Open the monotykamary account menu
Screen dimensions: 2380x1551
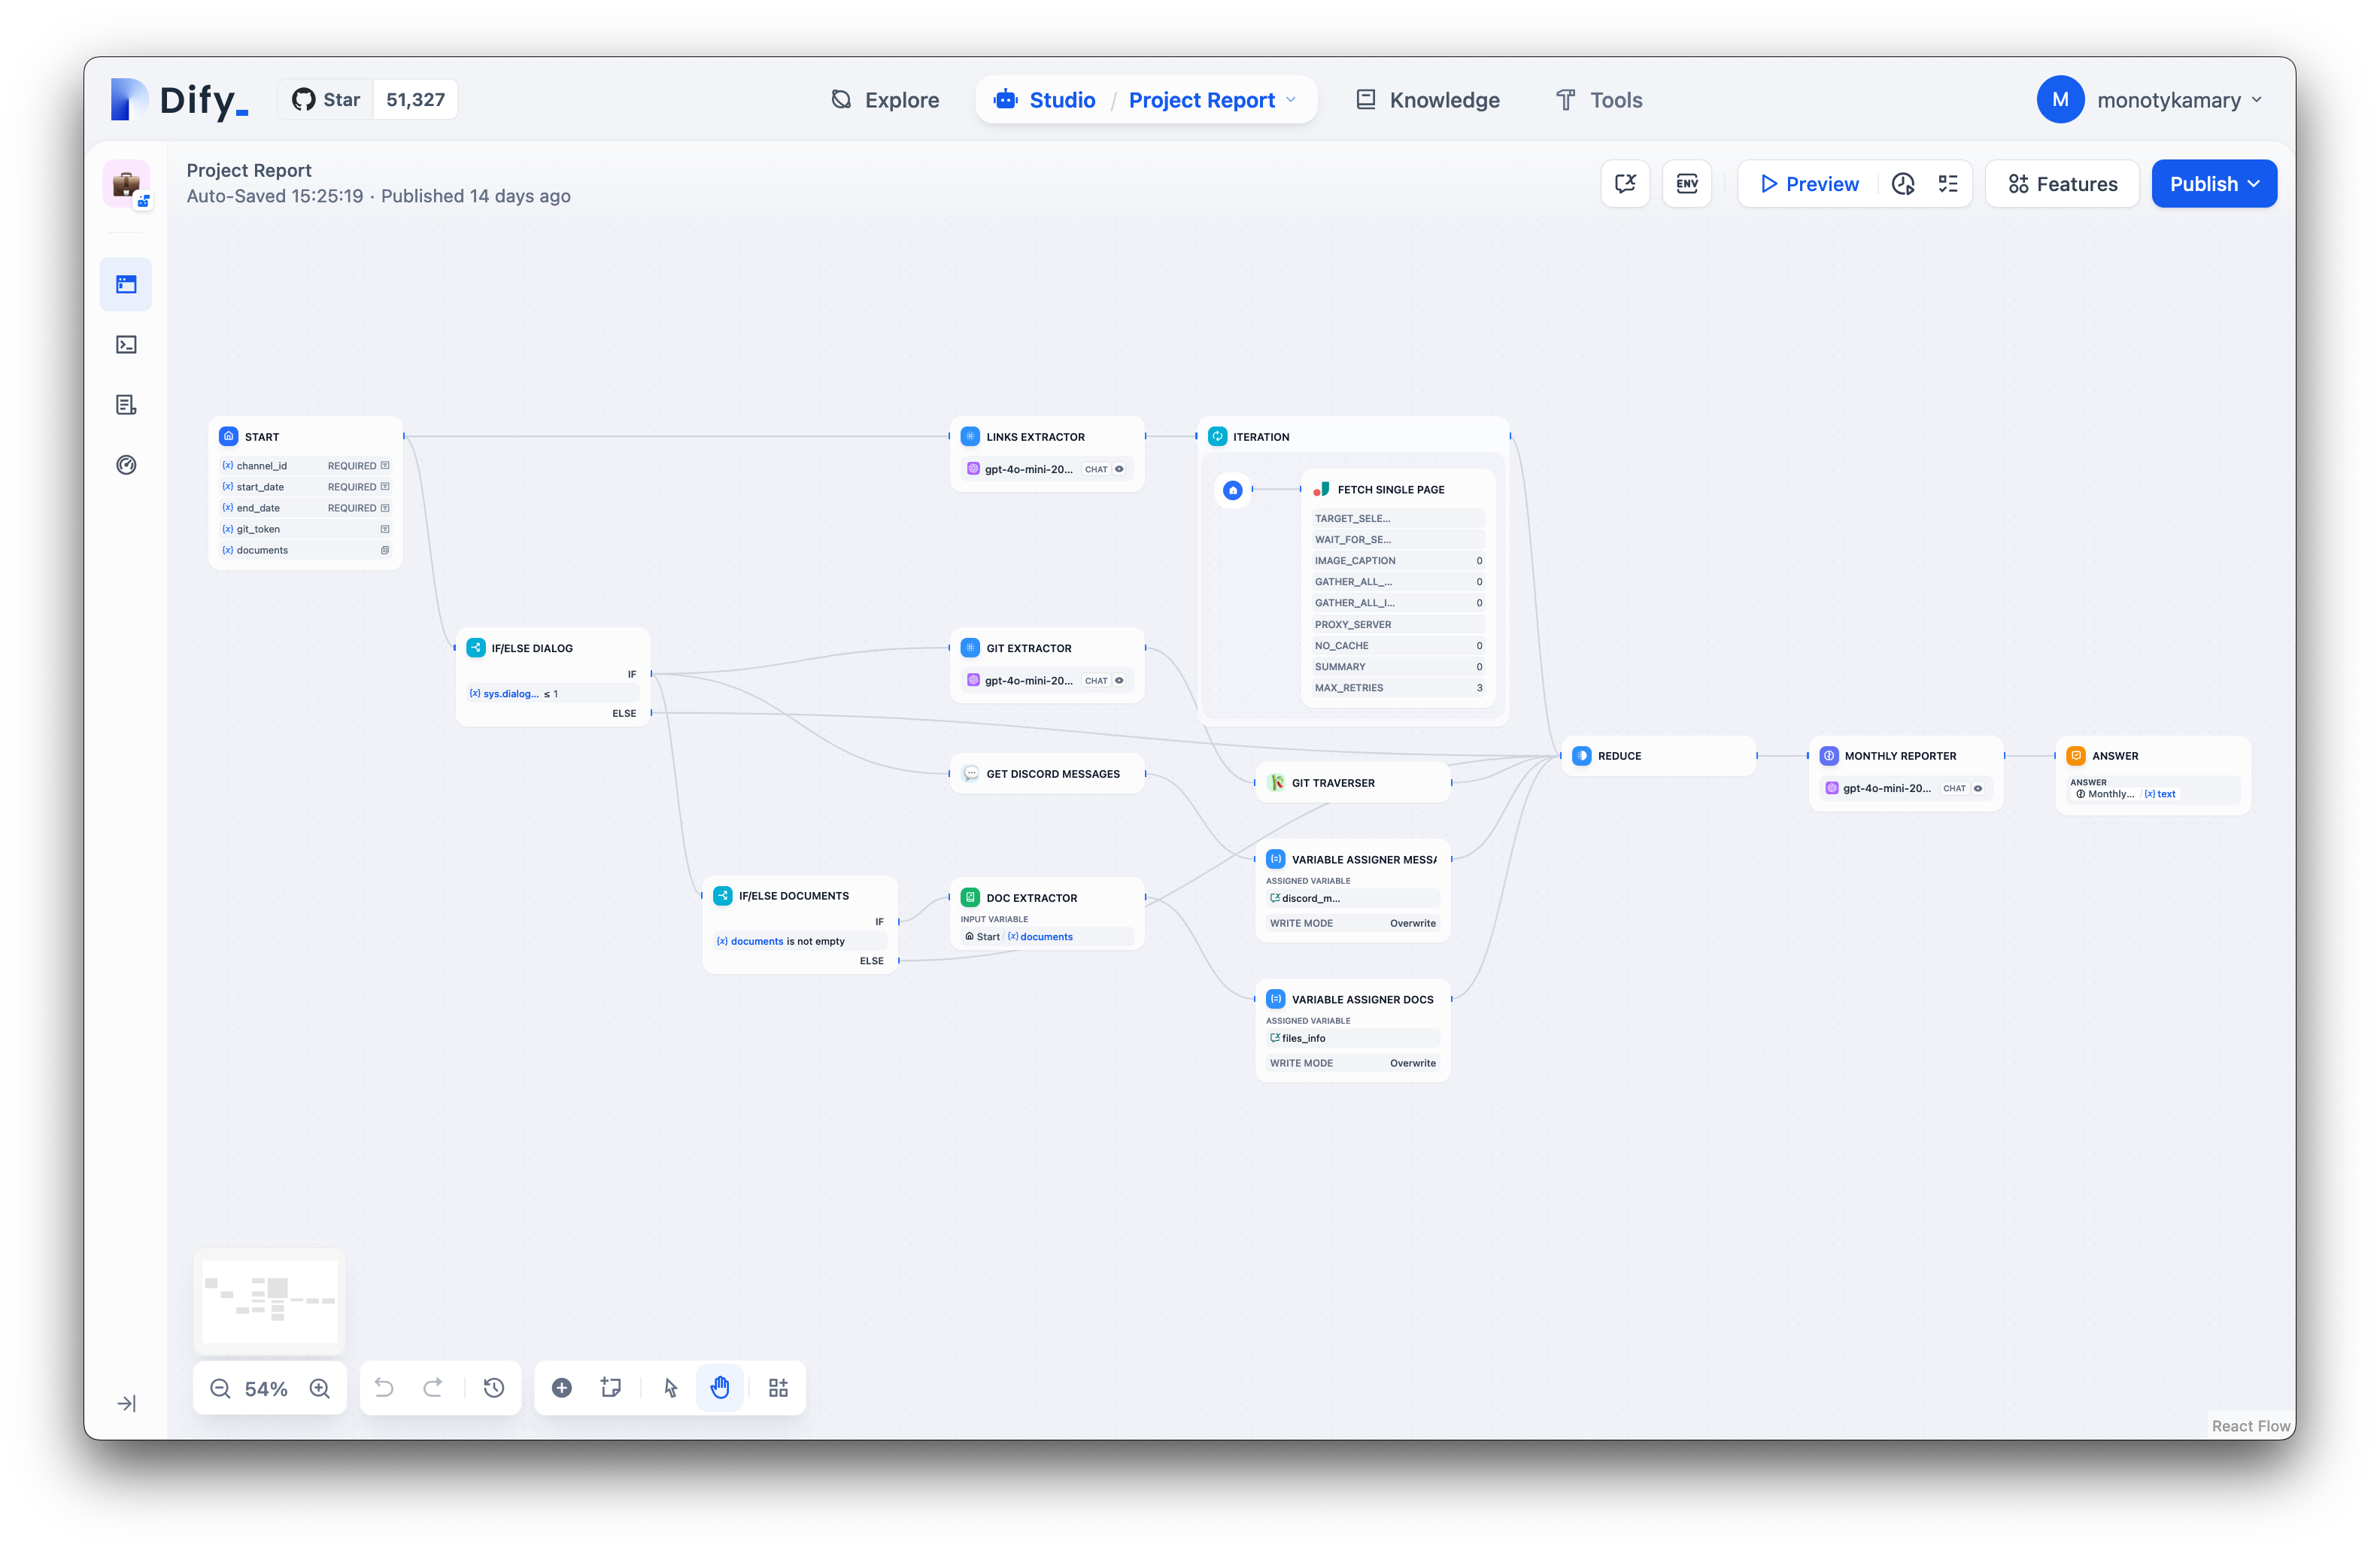2149,100
